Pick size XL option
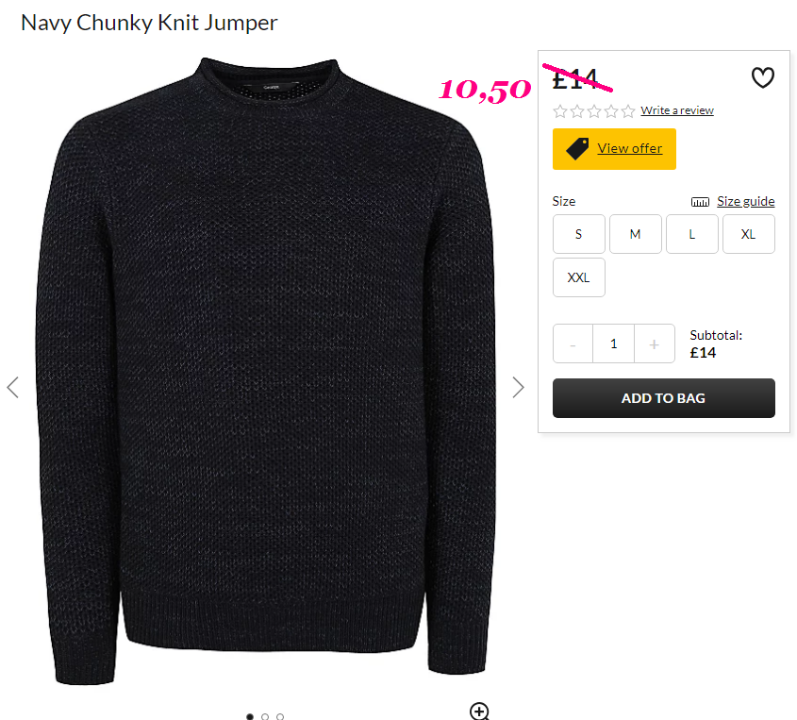The image size is (797, 720). (748, 234)
